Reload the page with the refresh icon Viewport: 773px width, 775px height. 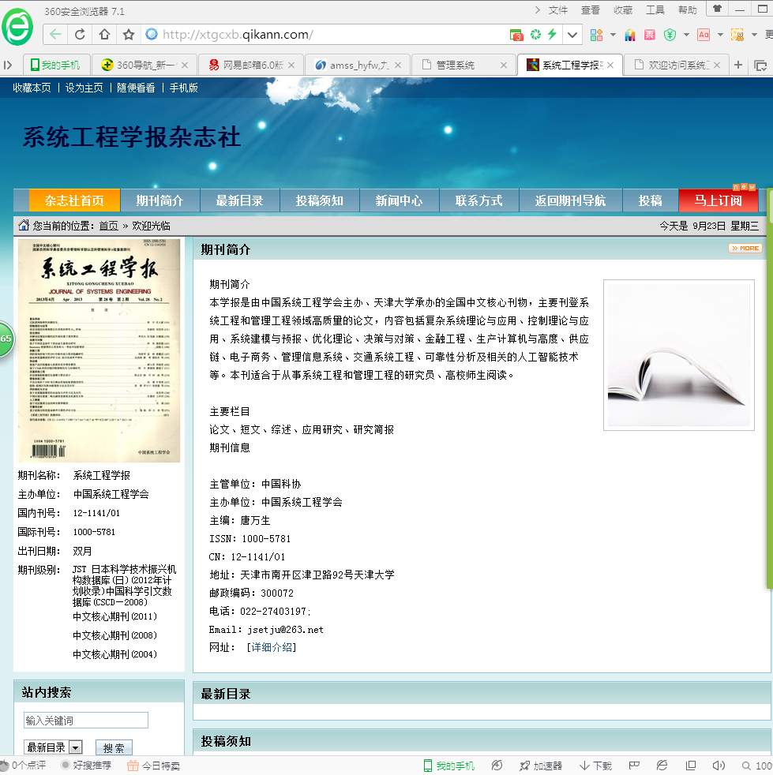pyautogui.click(x=80, y=35)
